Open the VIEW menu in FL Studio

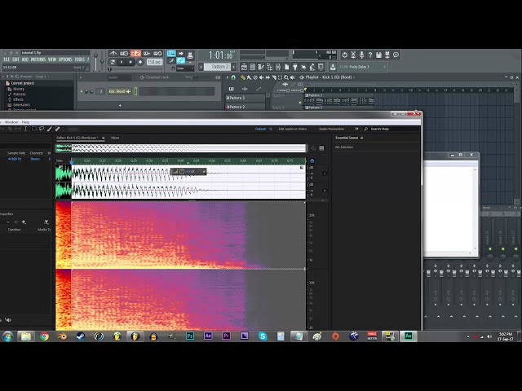click(x=52, y=59)
